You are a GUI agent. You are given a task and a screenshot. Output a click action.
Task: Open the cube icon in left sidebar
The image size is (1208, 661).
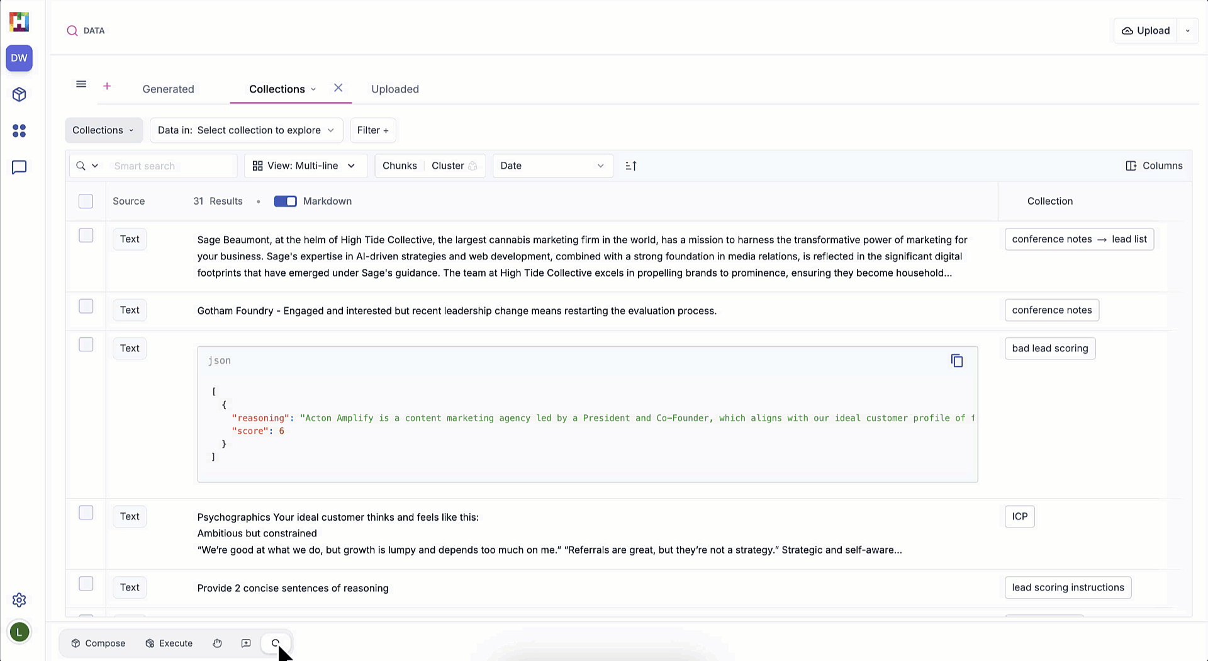(x=19, y=94)
